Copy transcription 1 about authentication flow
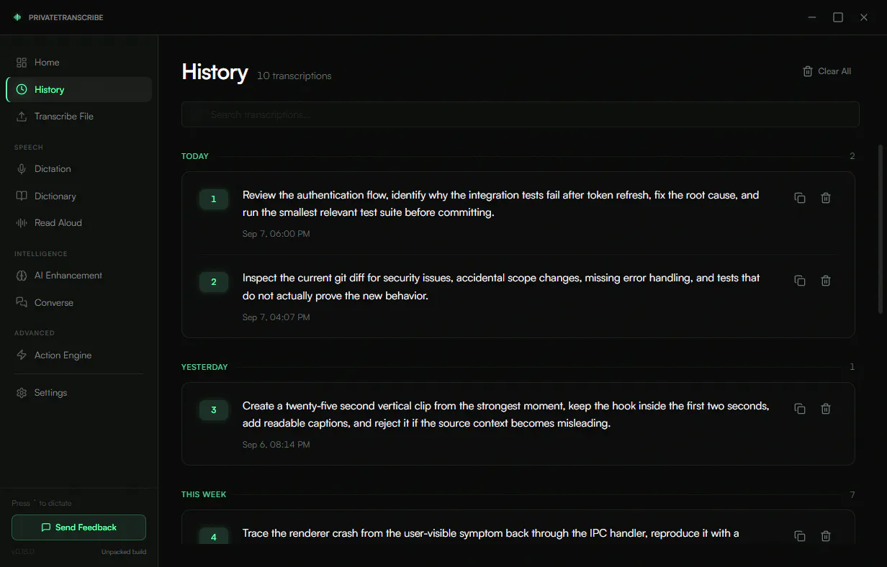Image resolution: width=887 pixels, height=567 pixels. [x=799, y=198]
